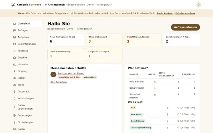Open the Erstkontakt: Jan Demo link
213x133 pixels.
pyautogui.click(x=71, y=73)
